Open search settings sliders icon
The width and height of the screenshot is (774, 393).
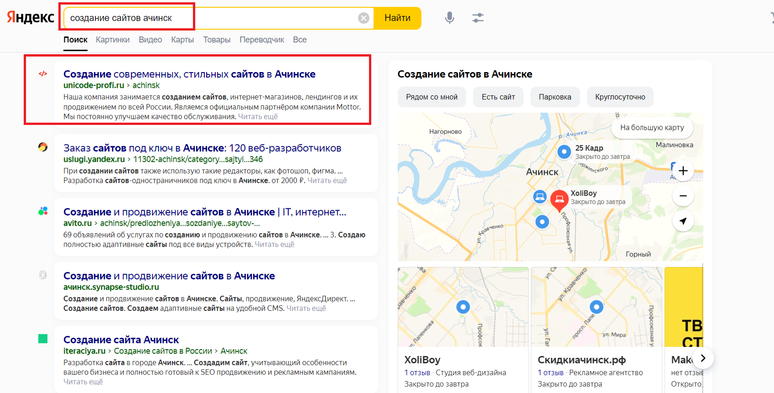tap(478, 18)
